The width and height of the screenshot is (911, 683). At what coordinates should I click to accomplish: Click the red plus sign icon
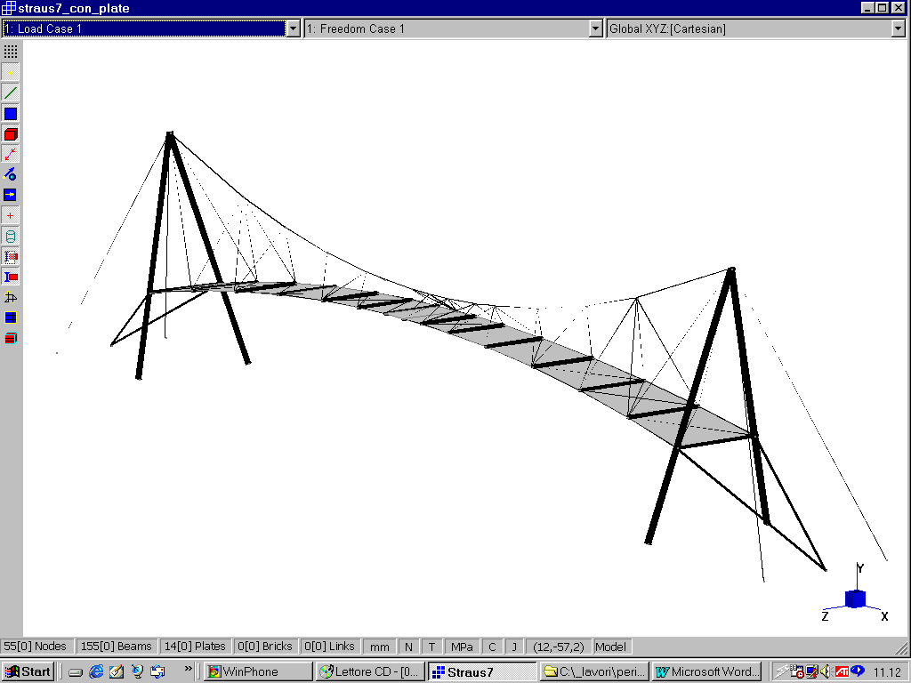[11, 216]
